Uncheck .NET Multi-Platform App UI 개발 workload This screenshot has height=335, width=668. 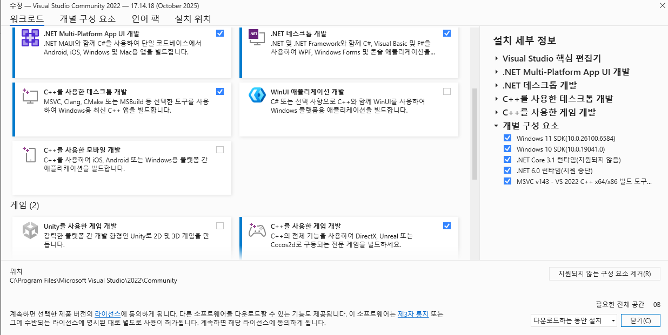220,33
